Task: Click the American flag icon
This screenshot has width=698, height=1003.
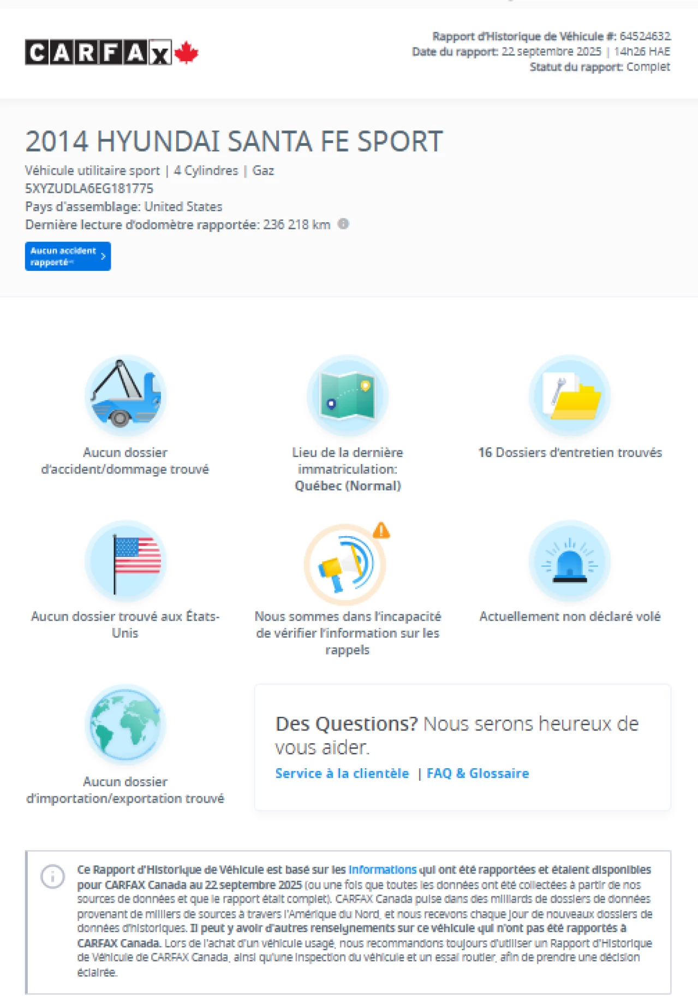Action: click(126, 561)
